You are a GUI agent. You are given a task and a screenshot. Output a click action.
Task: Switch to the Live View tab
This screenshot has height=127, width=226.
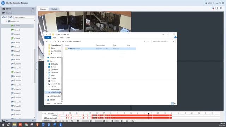[43, 9]
